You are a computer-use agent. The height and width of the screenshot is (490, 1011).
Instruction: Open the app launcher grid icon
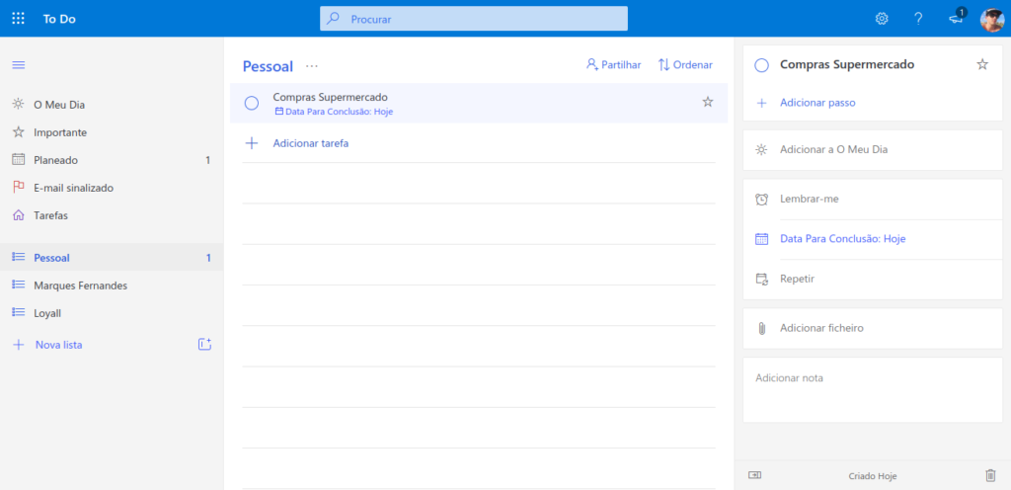point(18,19)
